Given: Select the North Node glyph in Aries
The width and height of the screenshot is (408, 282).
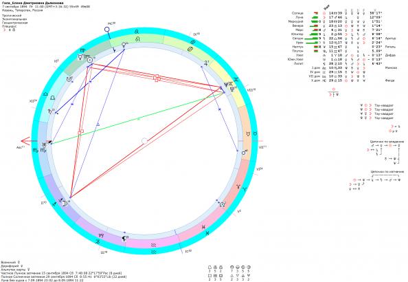Looking at the screenshot, I should (222, 204).
